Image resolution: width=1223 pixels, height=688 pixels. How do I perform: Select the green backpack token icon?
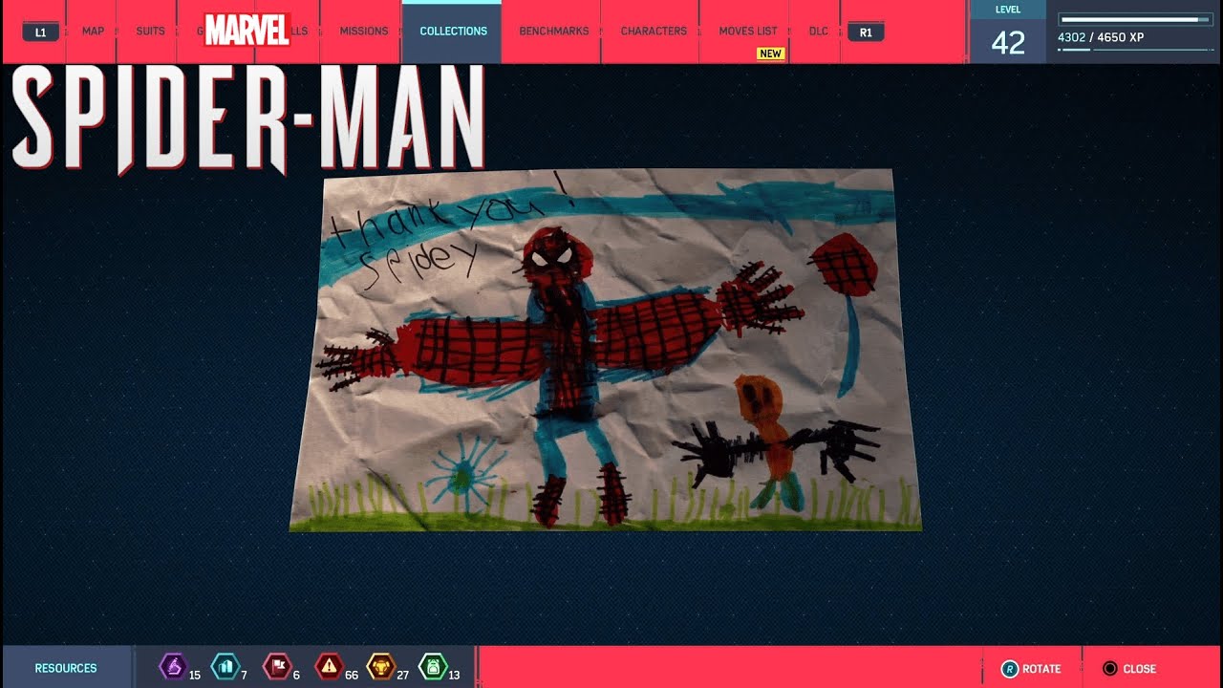432,666
